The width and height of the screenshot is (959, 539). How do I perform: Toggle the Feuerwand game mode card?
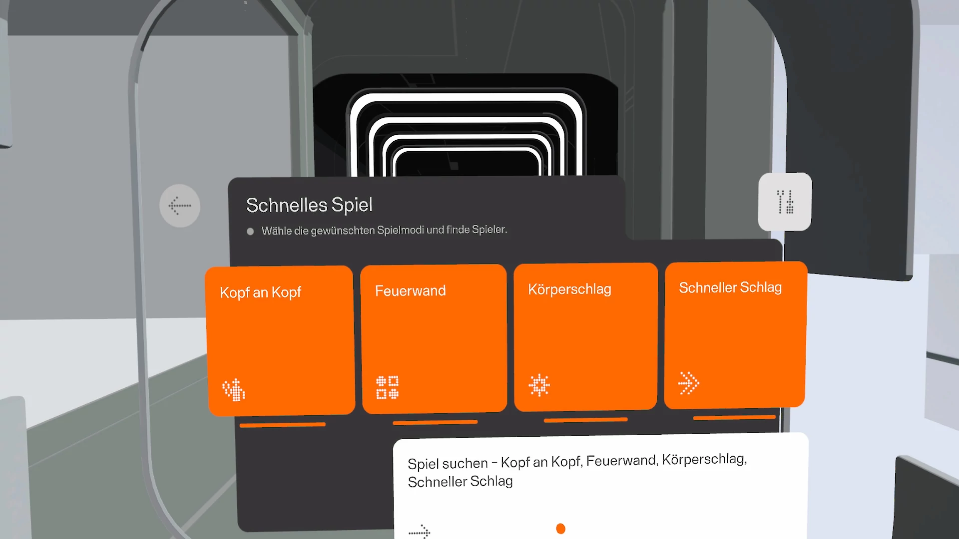[434, 339]
